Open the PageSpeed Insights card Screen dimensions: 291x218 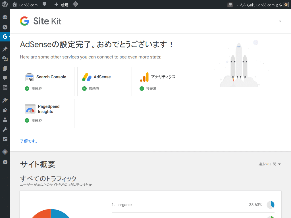47,114
